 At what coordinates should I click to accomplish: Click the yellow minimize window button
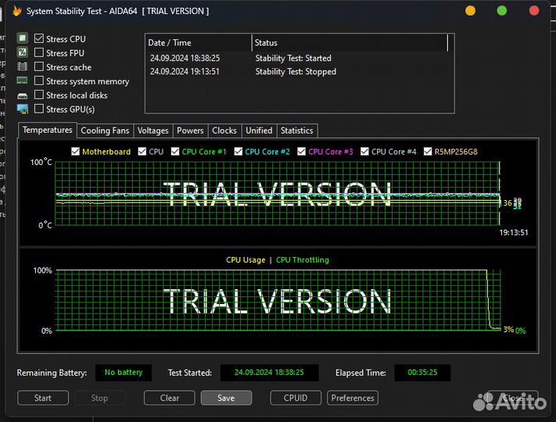click(x=470, y=11)
